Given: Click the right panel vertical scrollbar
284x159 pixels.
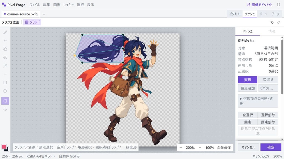Looking at the screenshot, I should coord(282,67).
